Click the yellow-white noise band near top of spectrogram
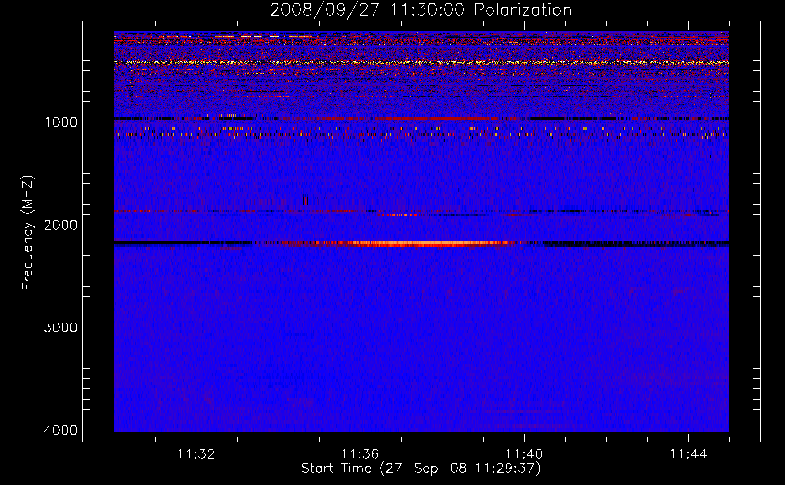 (x=421, y=63)
